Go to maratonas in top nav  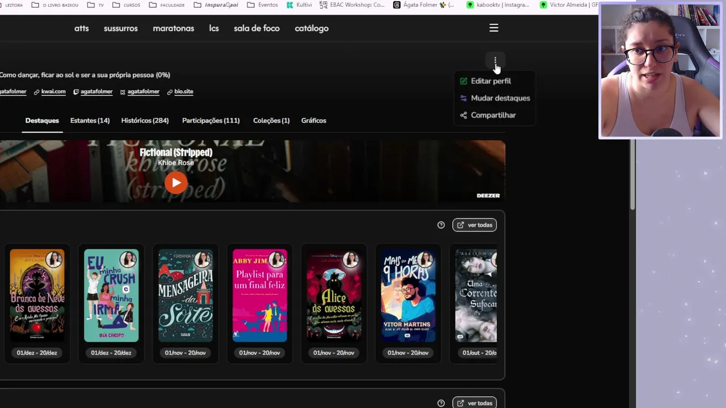click(x=174, y=28)
